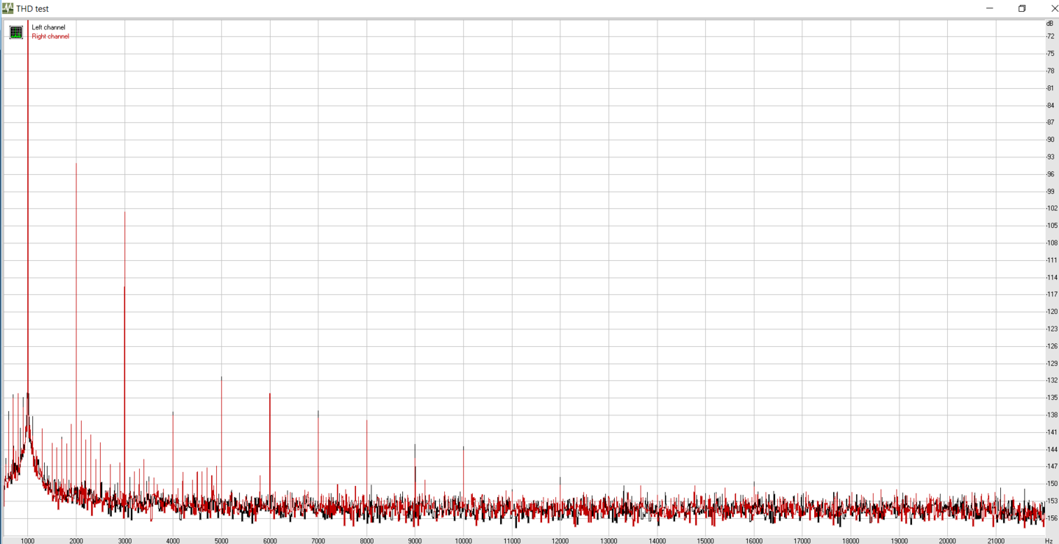Click the top of the 3000 Hz harmonic peak
Viewport: 1059px width, 544px height.
[124, 212]
